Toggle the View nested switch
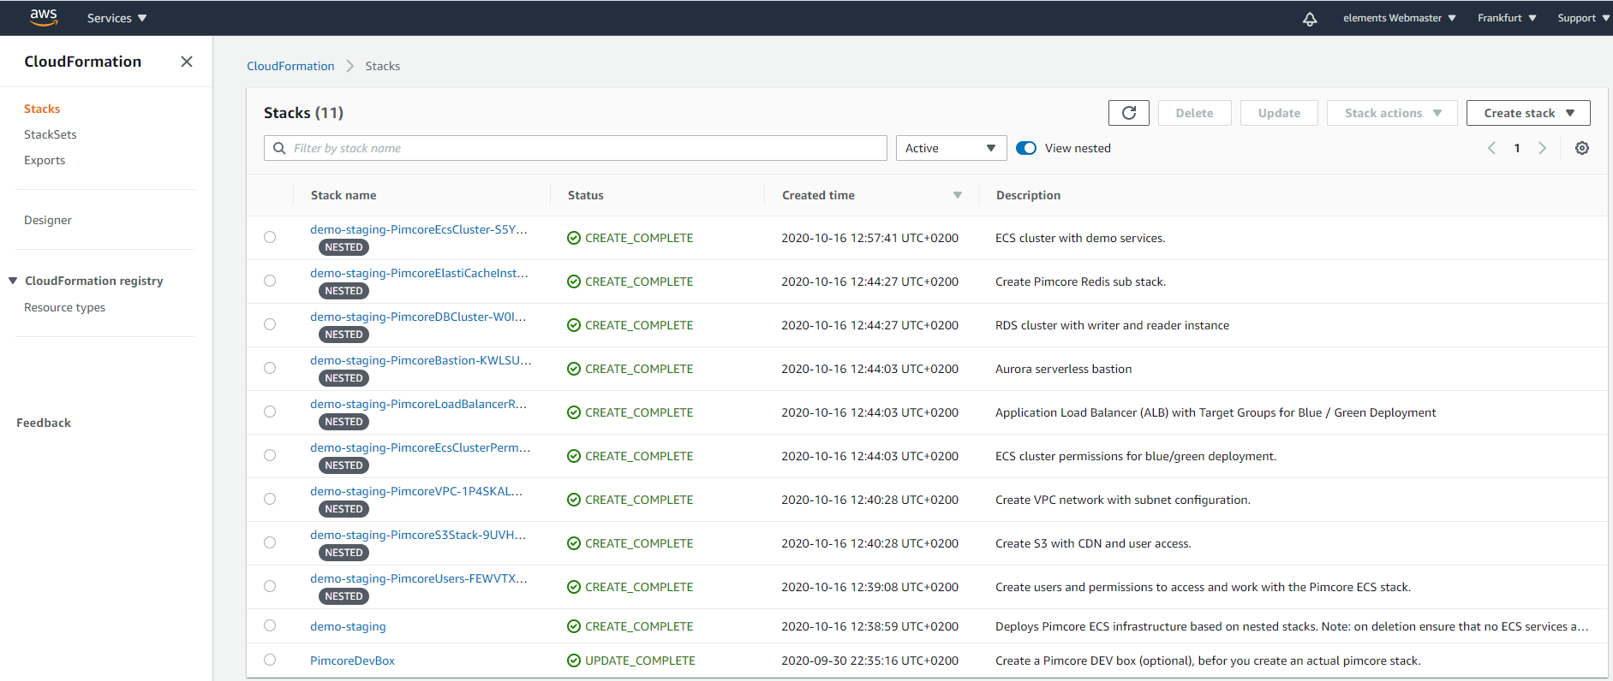 pos(1026,148)
